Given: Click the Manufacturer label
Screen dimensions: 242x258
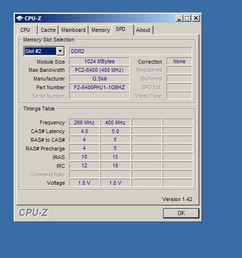Looking at the screenshot, I should 49,79.
